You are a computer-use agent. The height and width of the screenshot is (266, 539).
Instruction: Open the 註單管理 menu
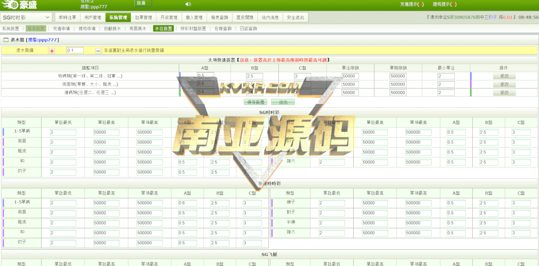[144, 17]
